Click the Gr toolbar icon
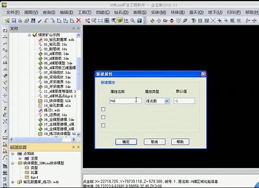Image resolution: width=259 pixels, height=188 pixels. coord(165,20)
